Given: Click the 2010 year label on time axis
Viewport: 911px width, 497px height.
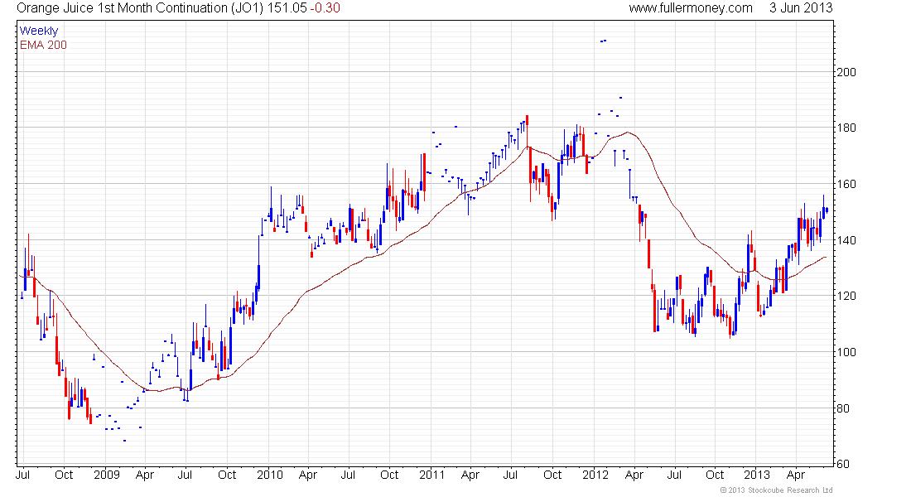Looking at the screenshot, I should [270, 475].
